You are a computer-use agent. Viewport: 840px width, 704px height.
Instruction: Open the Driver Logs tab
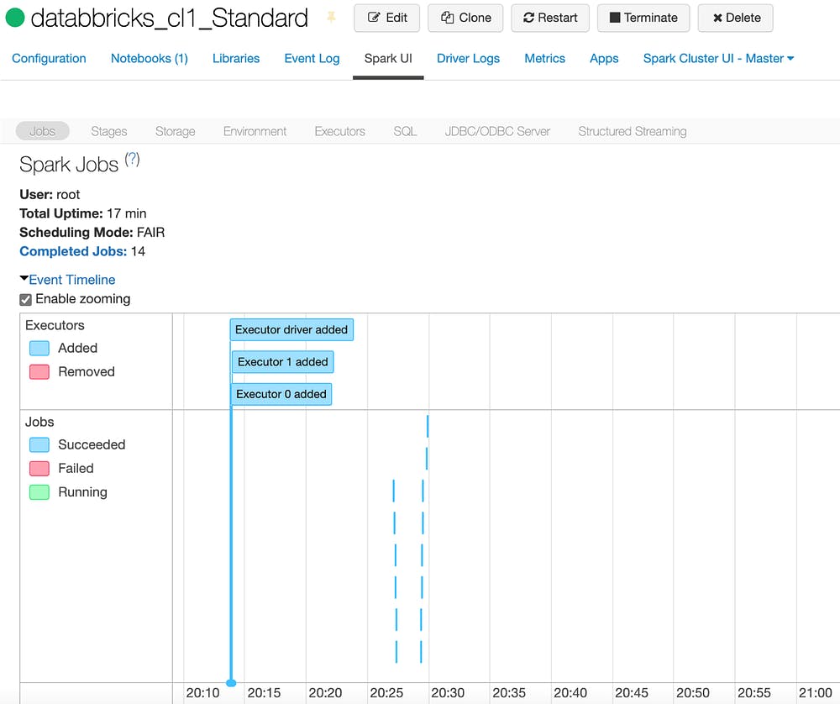point(468,59)
